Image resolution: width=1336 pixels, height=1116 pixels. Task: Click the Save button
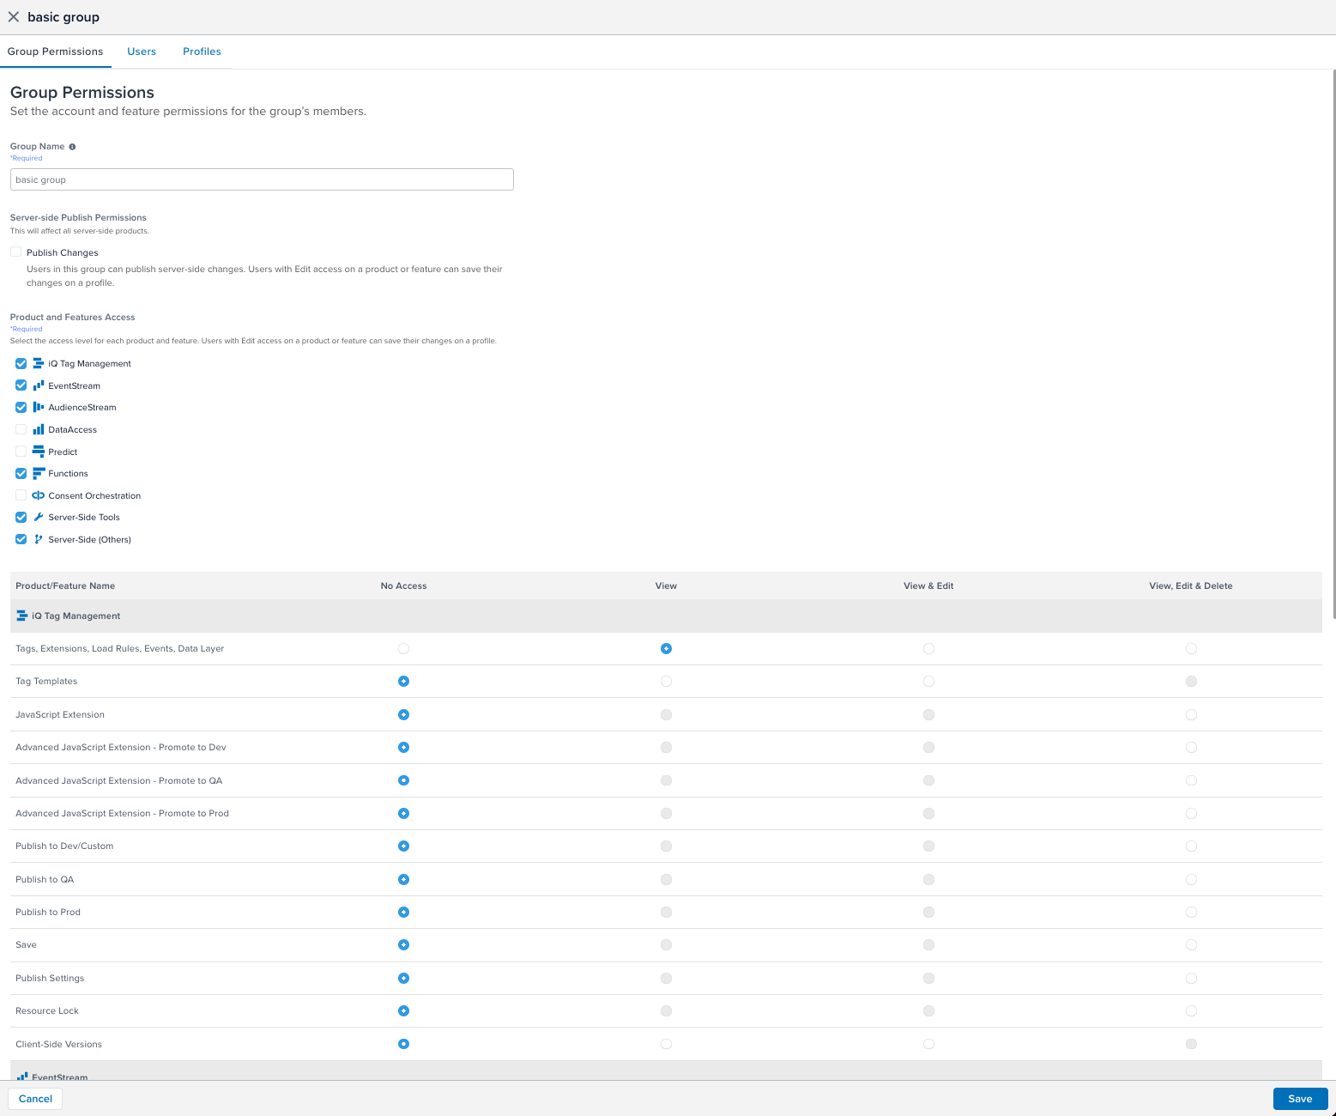click(x=1300, y=1099)
